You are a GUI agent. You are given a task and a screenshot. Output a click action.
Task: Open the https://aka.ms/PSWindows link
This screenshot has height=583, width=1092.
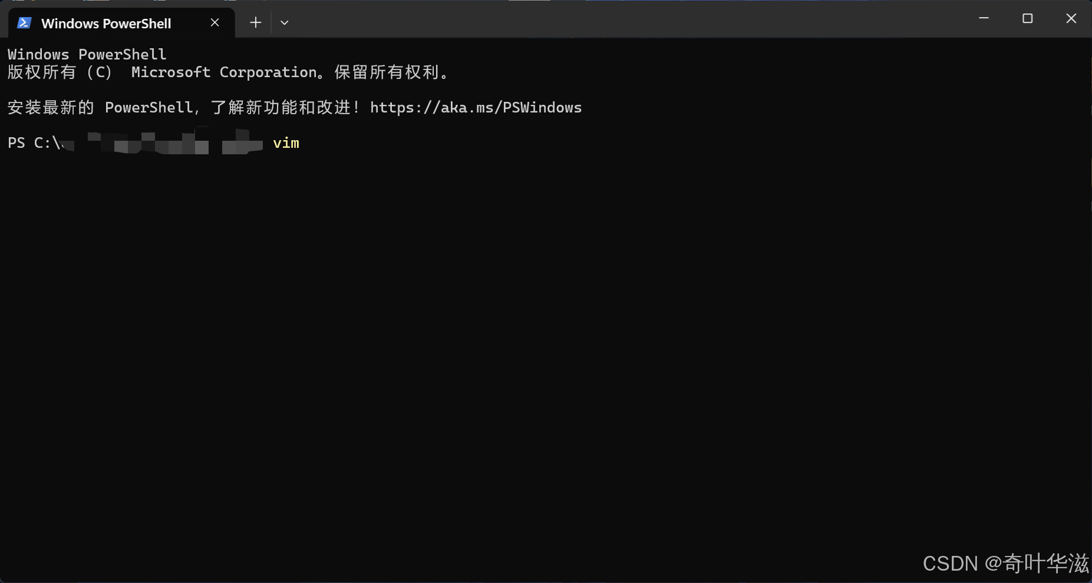click(x=476, y=107)
